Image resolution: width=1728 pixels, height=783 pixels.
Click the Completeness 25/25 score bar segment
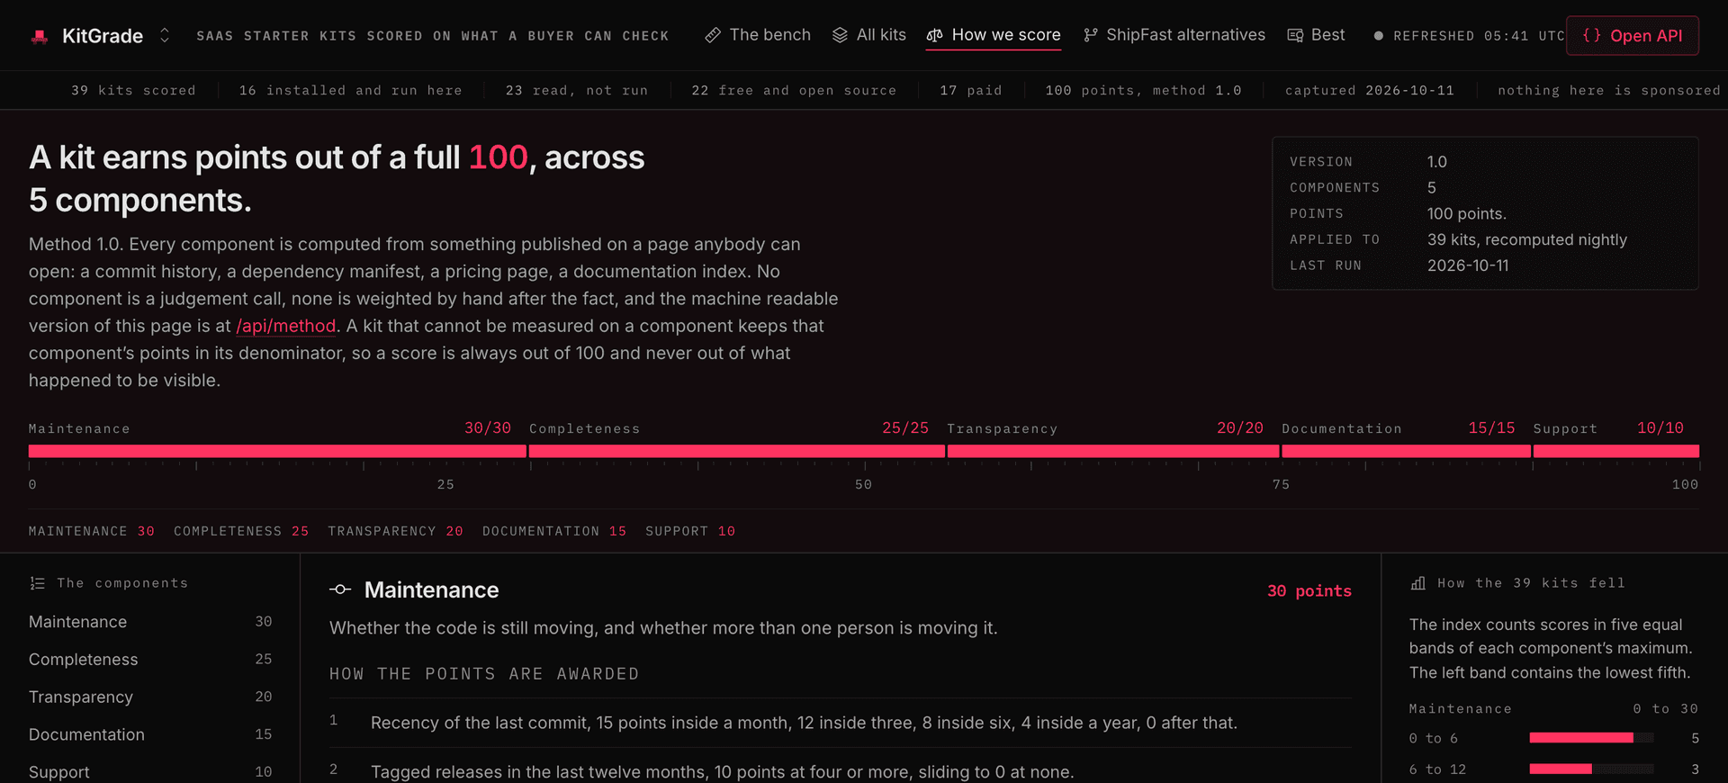pyautogui.click(x=737, y=451)
